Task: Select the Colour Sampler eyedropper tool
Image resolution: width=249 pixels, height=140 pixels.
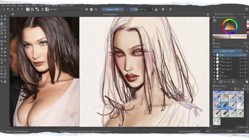Action: point(5,49)
